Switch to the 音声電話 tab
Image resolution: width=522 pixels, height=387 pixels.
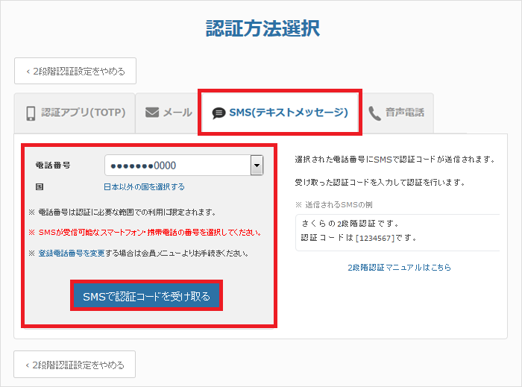(396, 113)
